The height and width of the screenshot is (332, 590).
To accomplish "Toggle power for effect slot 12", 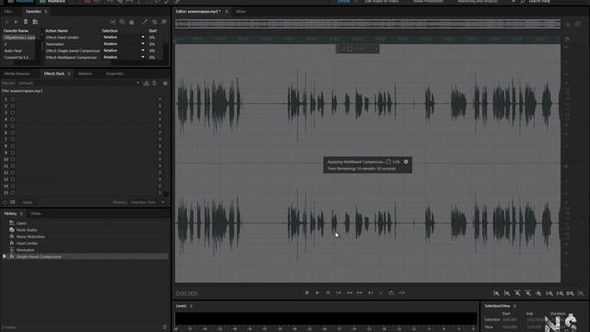I will 12,172.
